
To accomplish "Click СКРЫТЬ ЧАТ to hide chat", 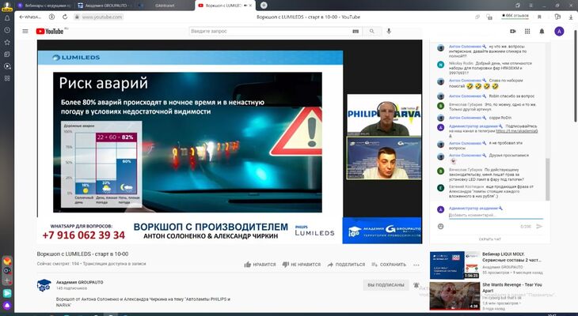I will 489,239.
